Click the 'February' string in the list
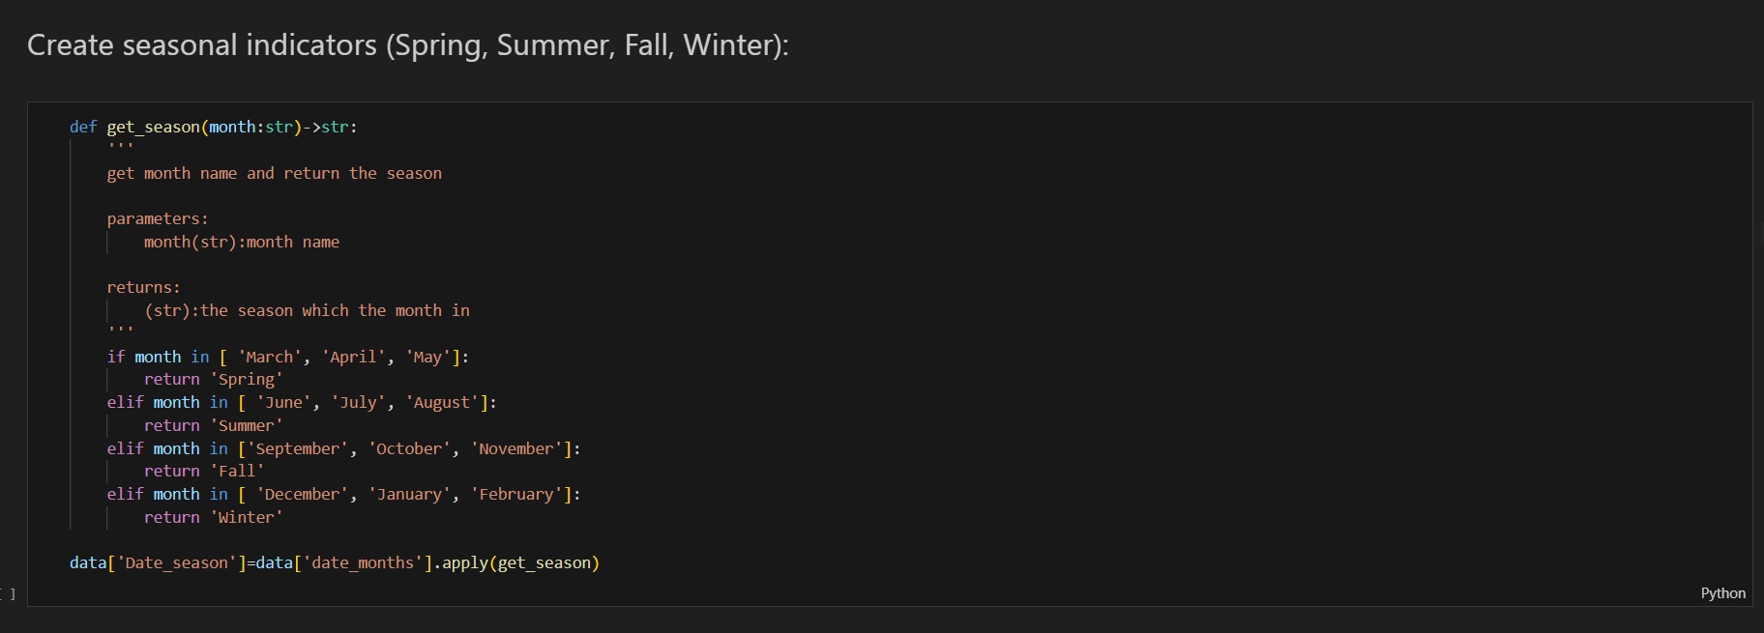 click(516, 495)
